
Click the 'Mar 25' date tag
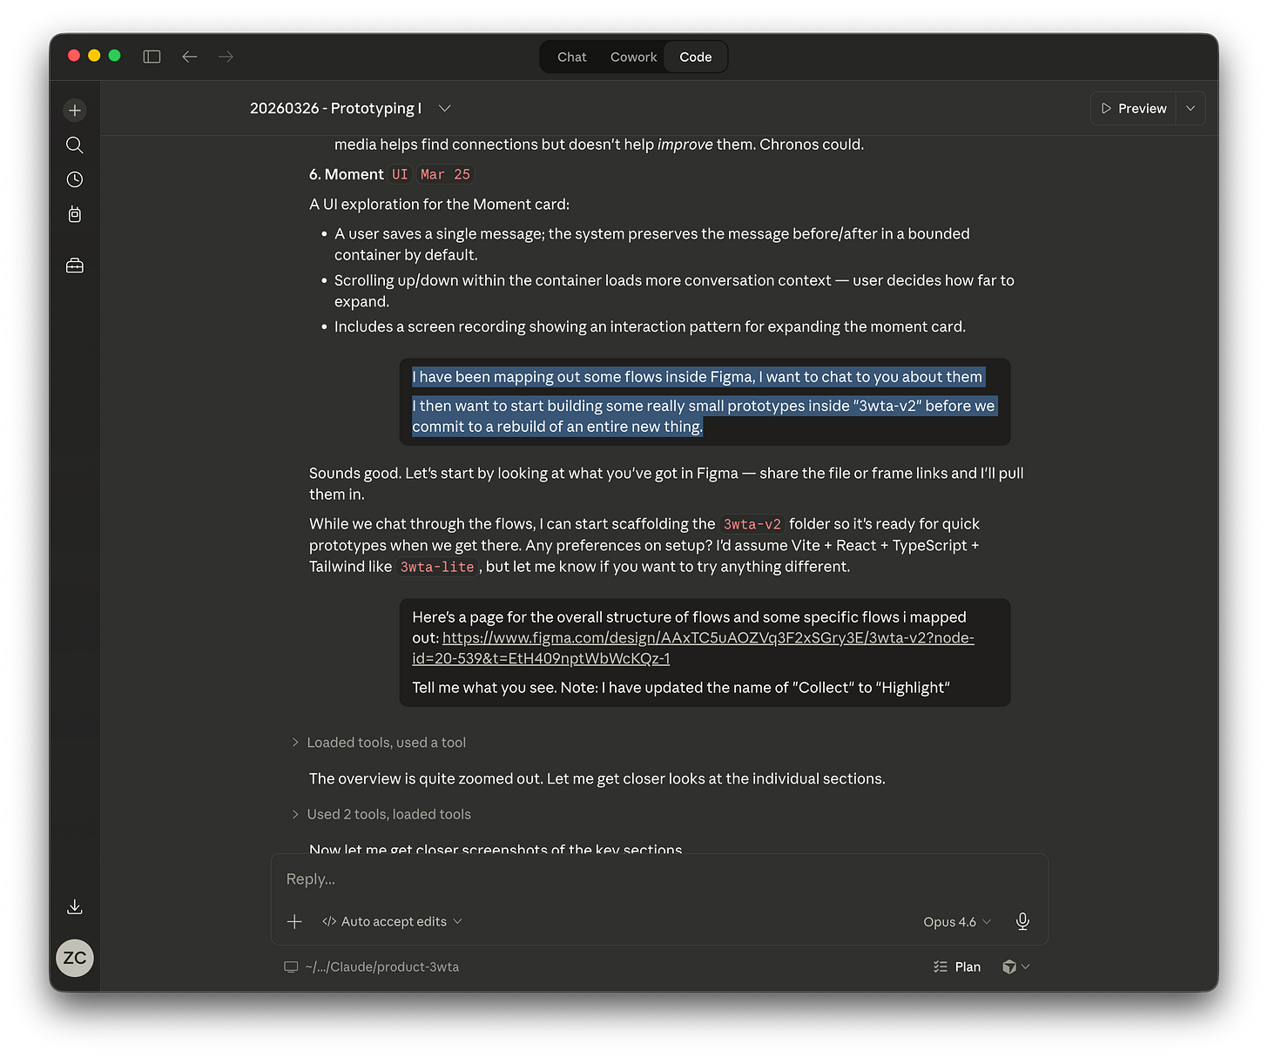(445, 174)
